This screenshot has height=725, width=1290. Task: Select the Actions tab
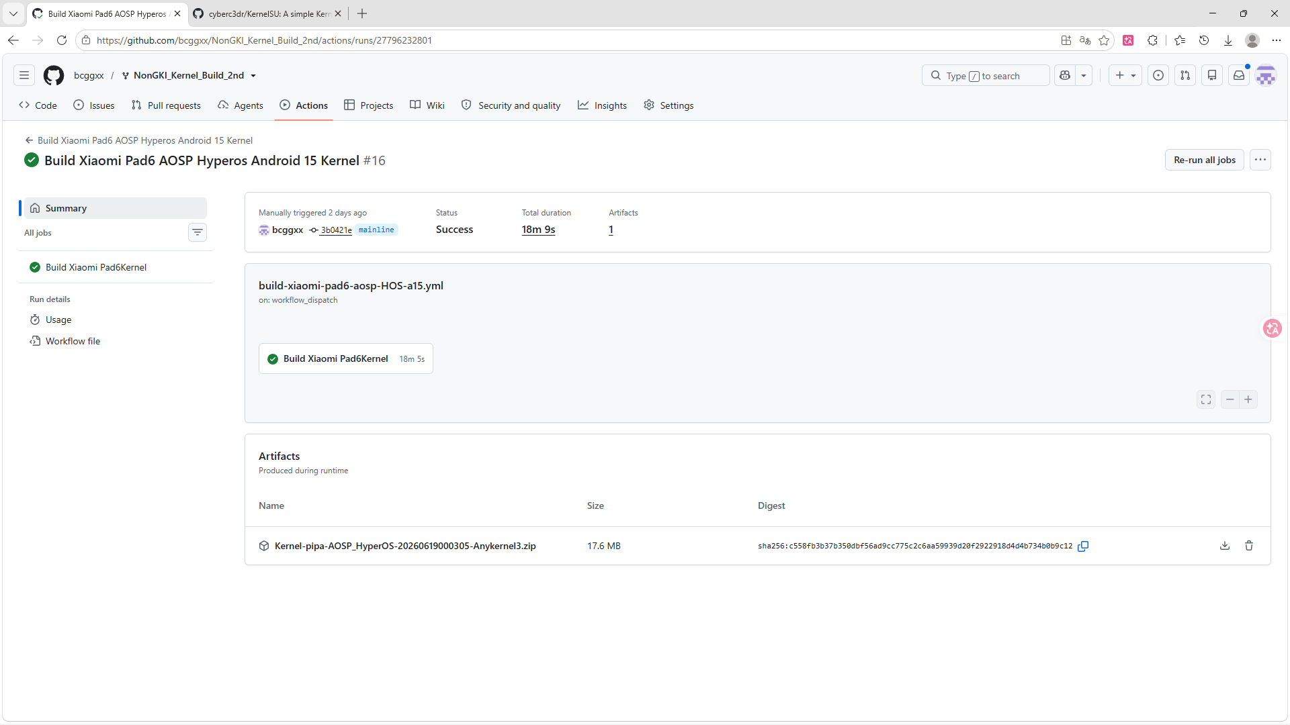pyautogui.click(x=304, y=105)
